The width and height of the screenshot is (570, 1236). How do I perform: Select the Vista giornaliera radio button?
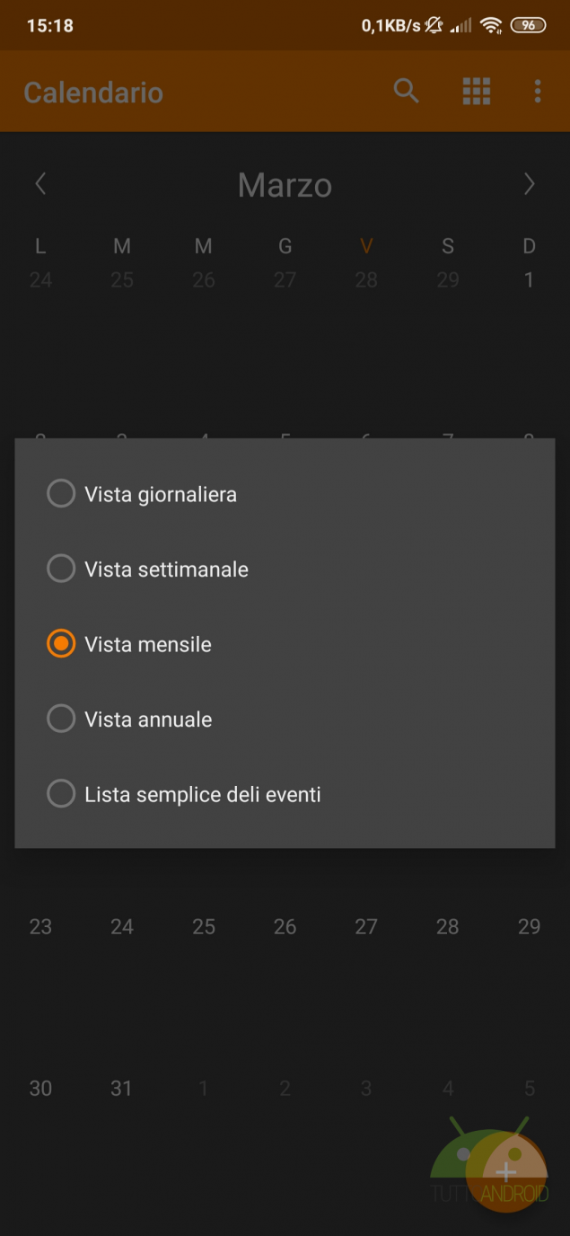pos(61,494)
